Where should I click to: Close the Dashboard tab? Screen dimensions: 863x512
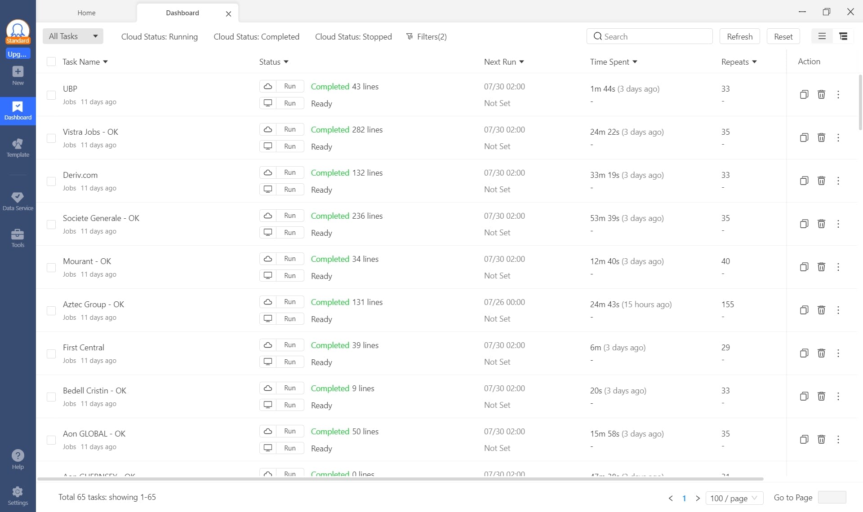coord(228,13)
